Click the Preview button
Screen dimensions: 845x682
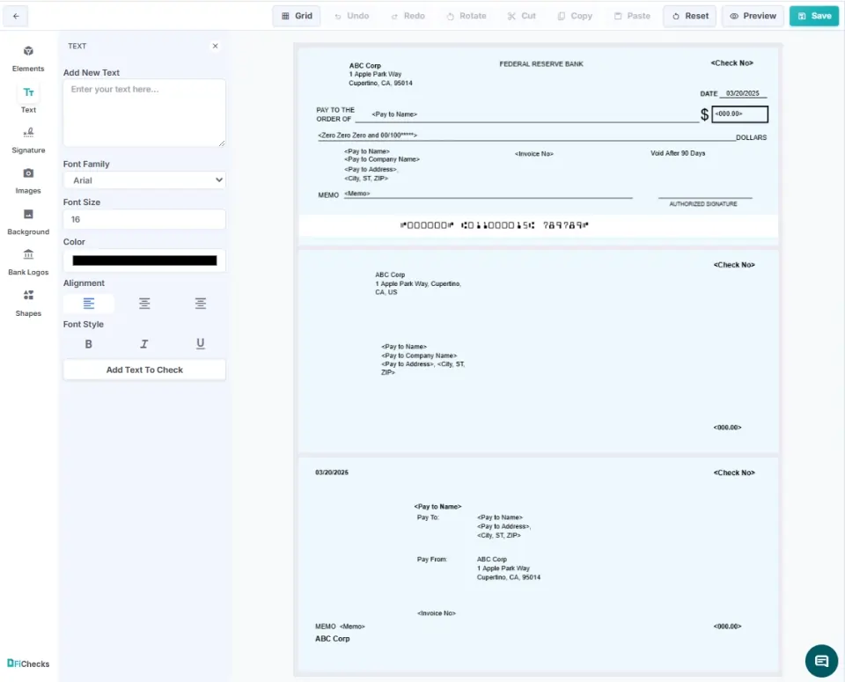point(753,16)
